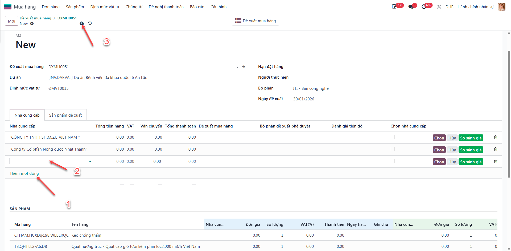Click product row CTHAM.HCXDqc.98.WEBERQC
This screenshot has height=251, width=511.
point(253,235)
